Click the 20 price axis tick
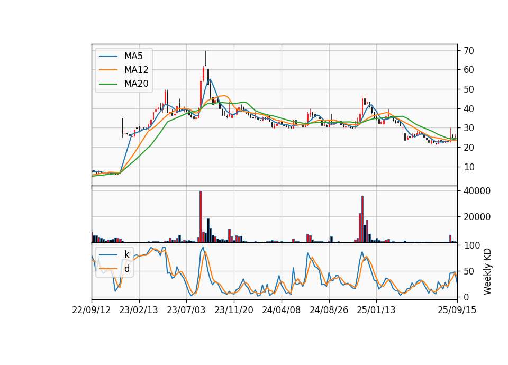The image size is (508, 365). coord(469,148)
